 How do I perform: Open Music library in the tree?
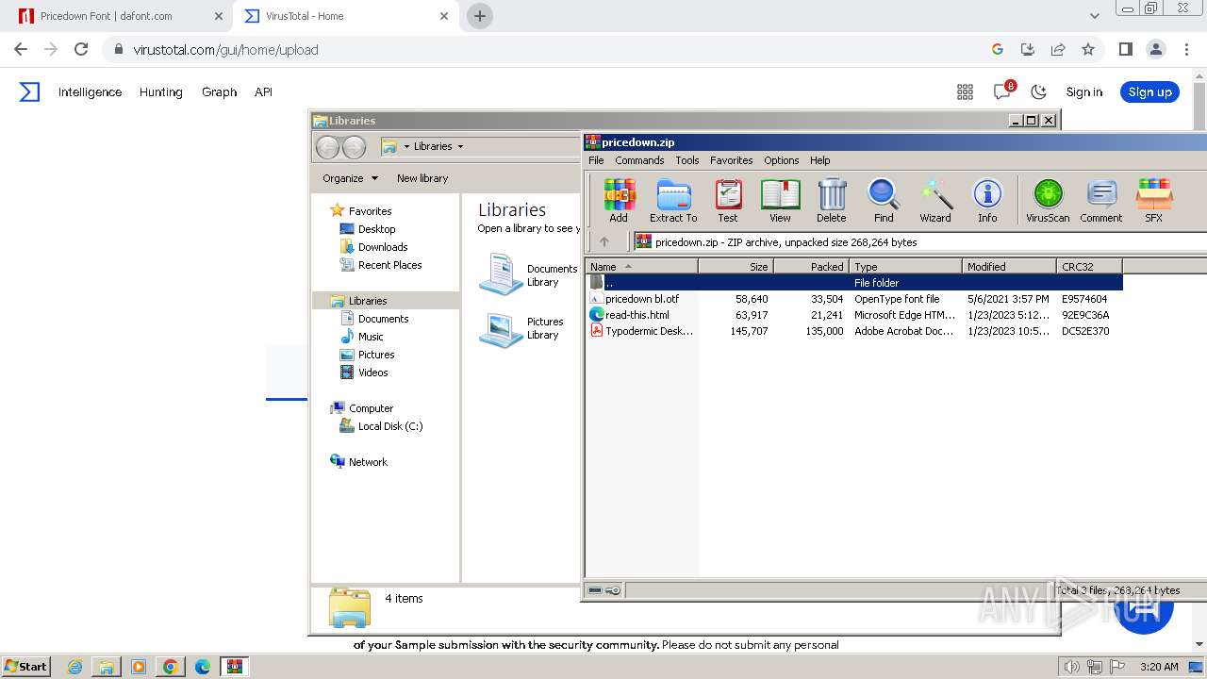pos(371,337)
